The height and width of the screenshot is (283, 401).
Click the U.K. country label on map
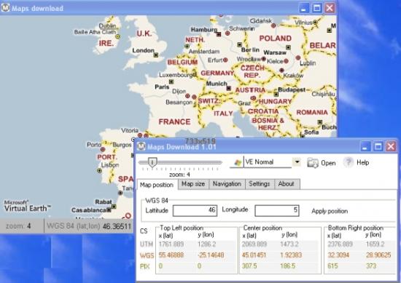click(x=144, y=33)
